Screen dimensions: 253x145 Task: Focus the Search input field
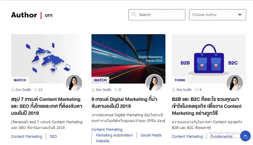[x=157, y=15]
